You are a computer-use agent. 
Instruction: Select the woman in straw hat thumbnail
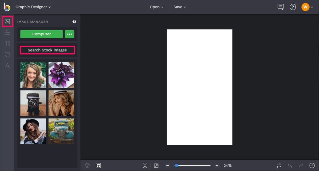coord(61,103)
